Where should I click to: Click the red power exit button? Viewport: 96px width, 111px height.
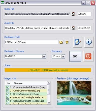[88, 56]
